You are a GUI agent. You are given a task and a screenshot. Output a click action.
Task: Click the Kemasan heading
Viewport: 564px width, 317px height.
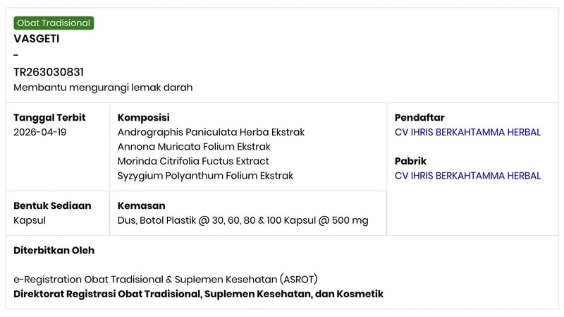click(142, 205)
